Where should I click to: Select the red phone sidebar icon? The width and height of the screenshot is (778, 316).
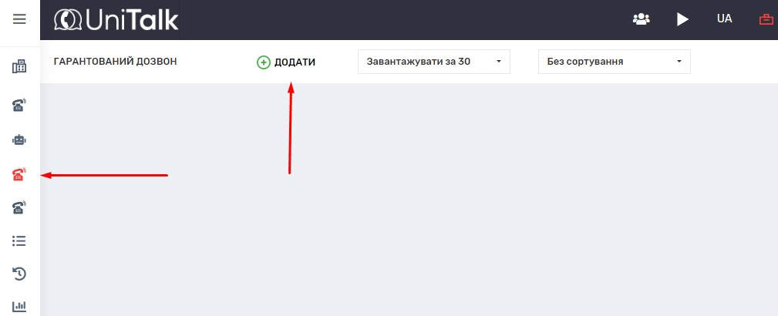tap(19, 174)
